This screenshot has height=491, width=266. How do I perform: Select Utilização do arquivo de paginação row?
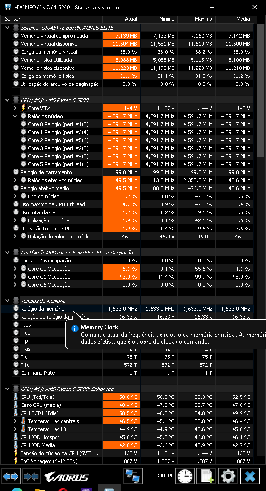tap(128, 84)
